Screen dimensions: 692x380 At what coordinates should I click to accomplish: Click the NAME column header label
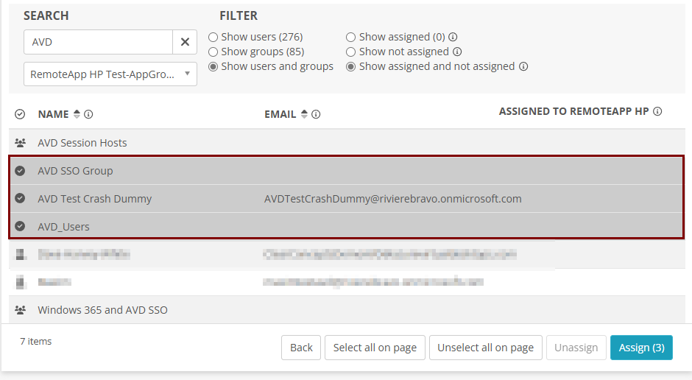point(54,114)
